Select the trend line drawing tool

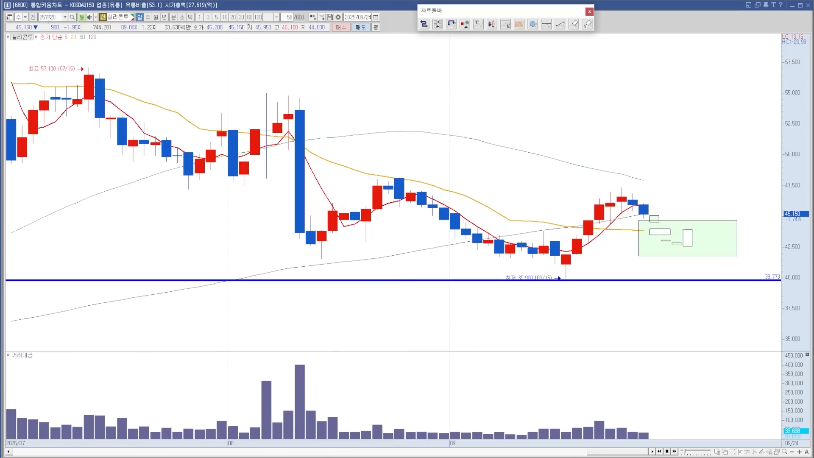point(560,24)
